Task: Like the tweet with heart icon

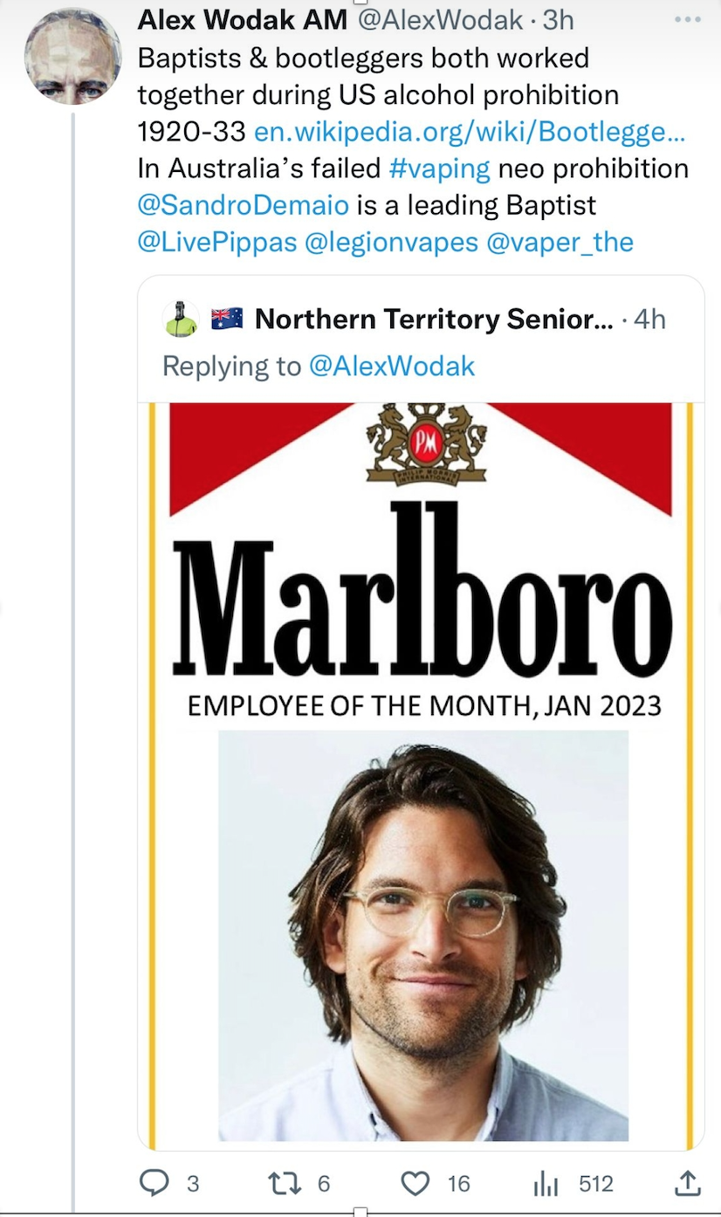Action: (415, 1183)
